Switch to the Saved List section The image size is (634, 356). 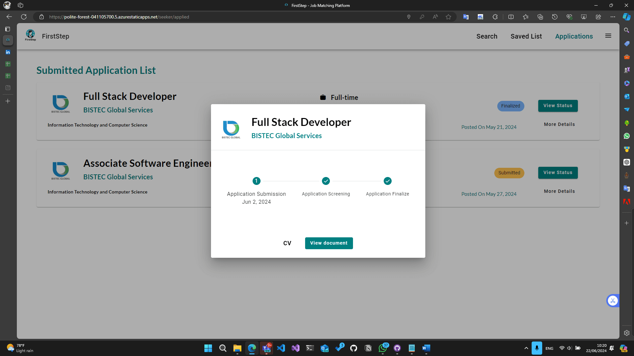click(x=526, y=36)
